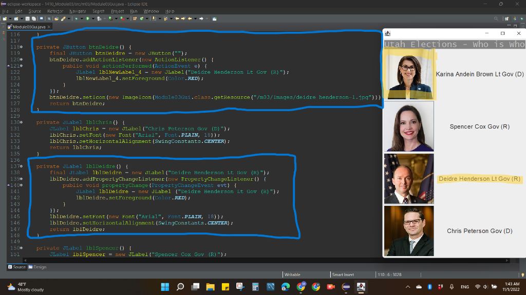Select the Print icon on the toolbar

coord(41,18)
